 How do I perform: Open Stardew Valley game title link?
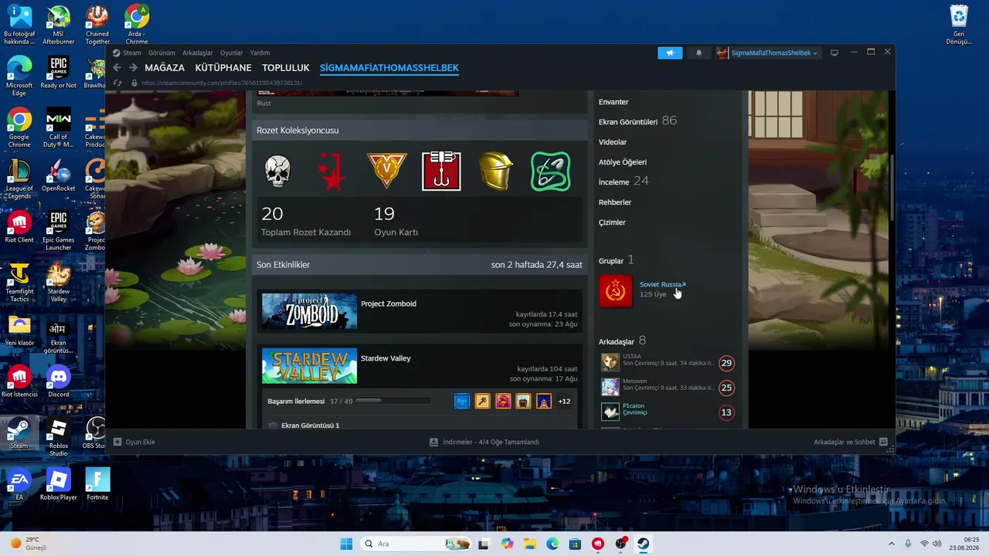coord(386,358)
